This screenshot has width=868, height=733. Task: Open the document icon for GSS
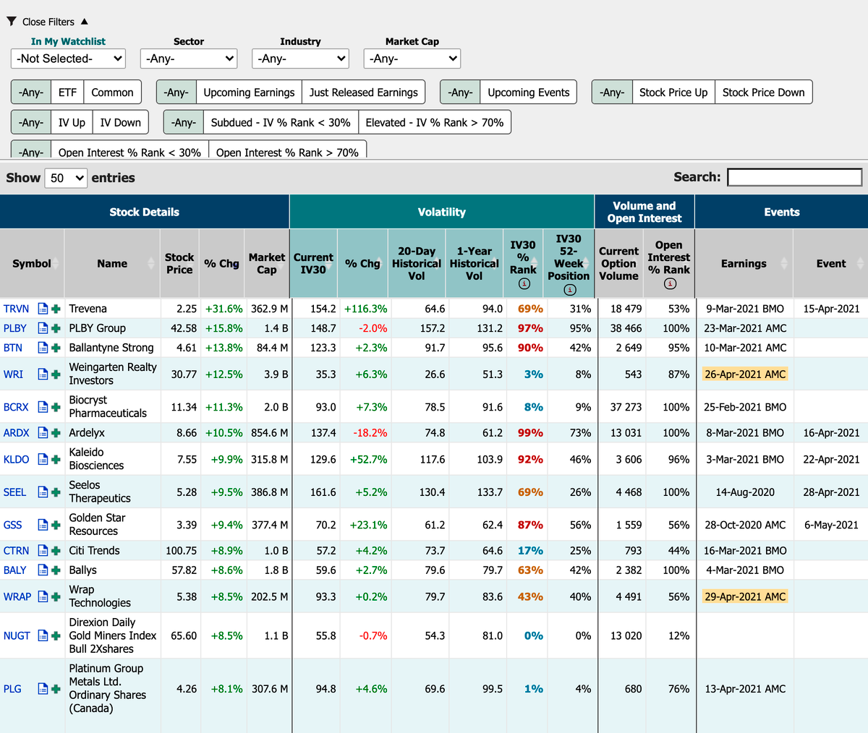click(x=43, y=525)
